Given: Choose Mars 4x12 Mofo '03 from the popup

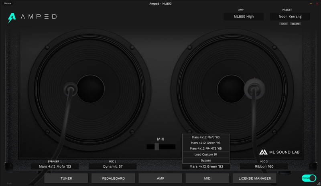Looking at the screenshot, I should point(206,137).
